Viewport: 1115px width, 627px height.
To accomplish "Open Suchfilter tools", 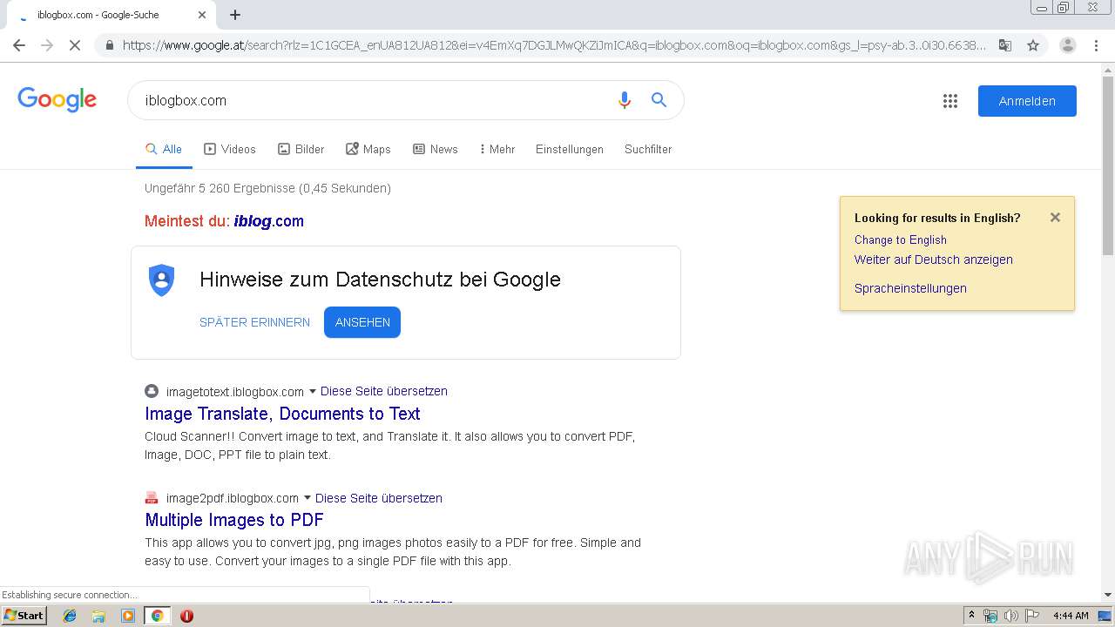I will (648, 149).
